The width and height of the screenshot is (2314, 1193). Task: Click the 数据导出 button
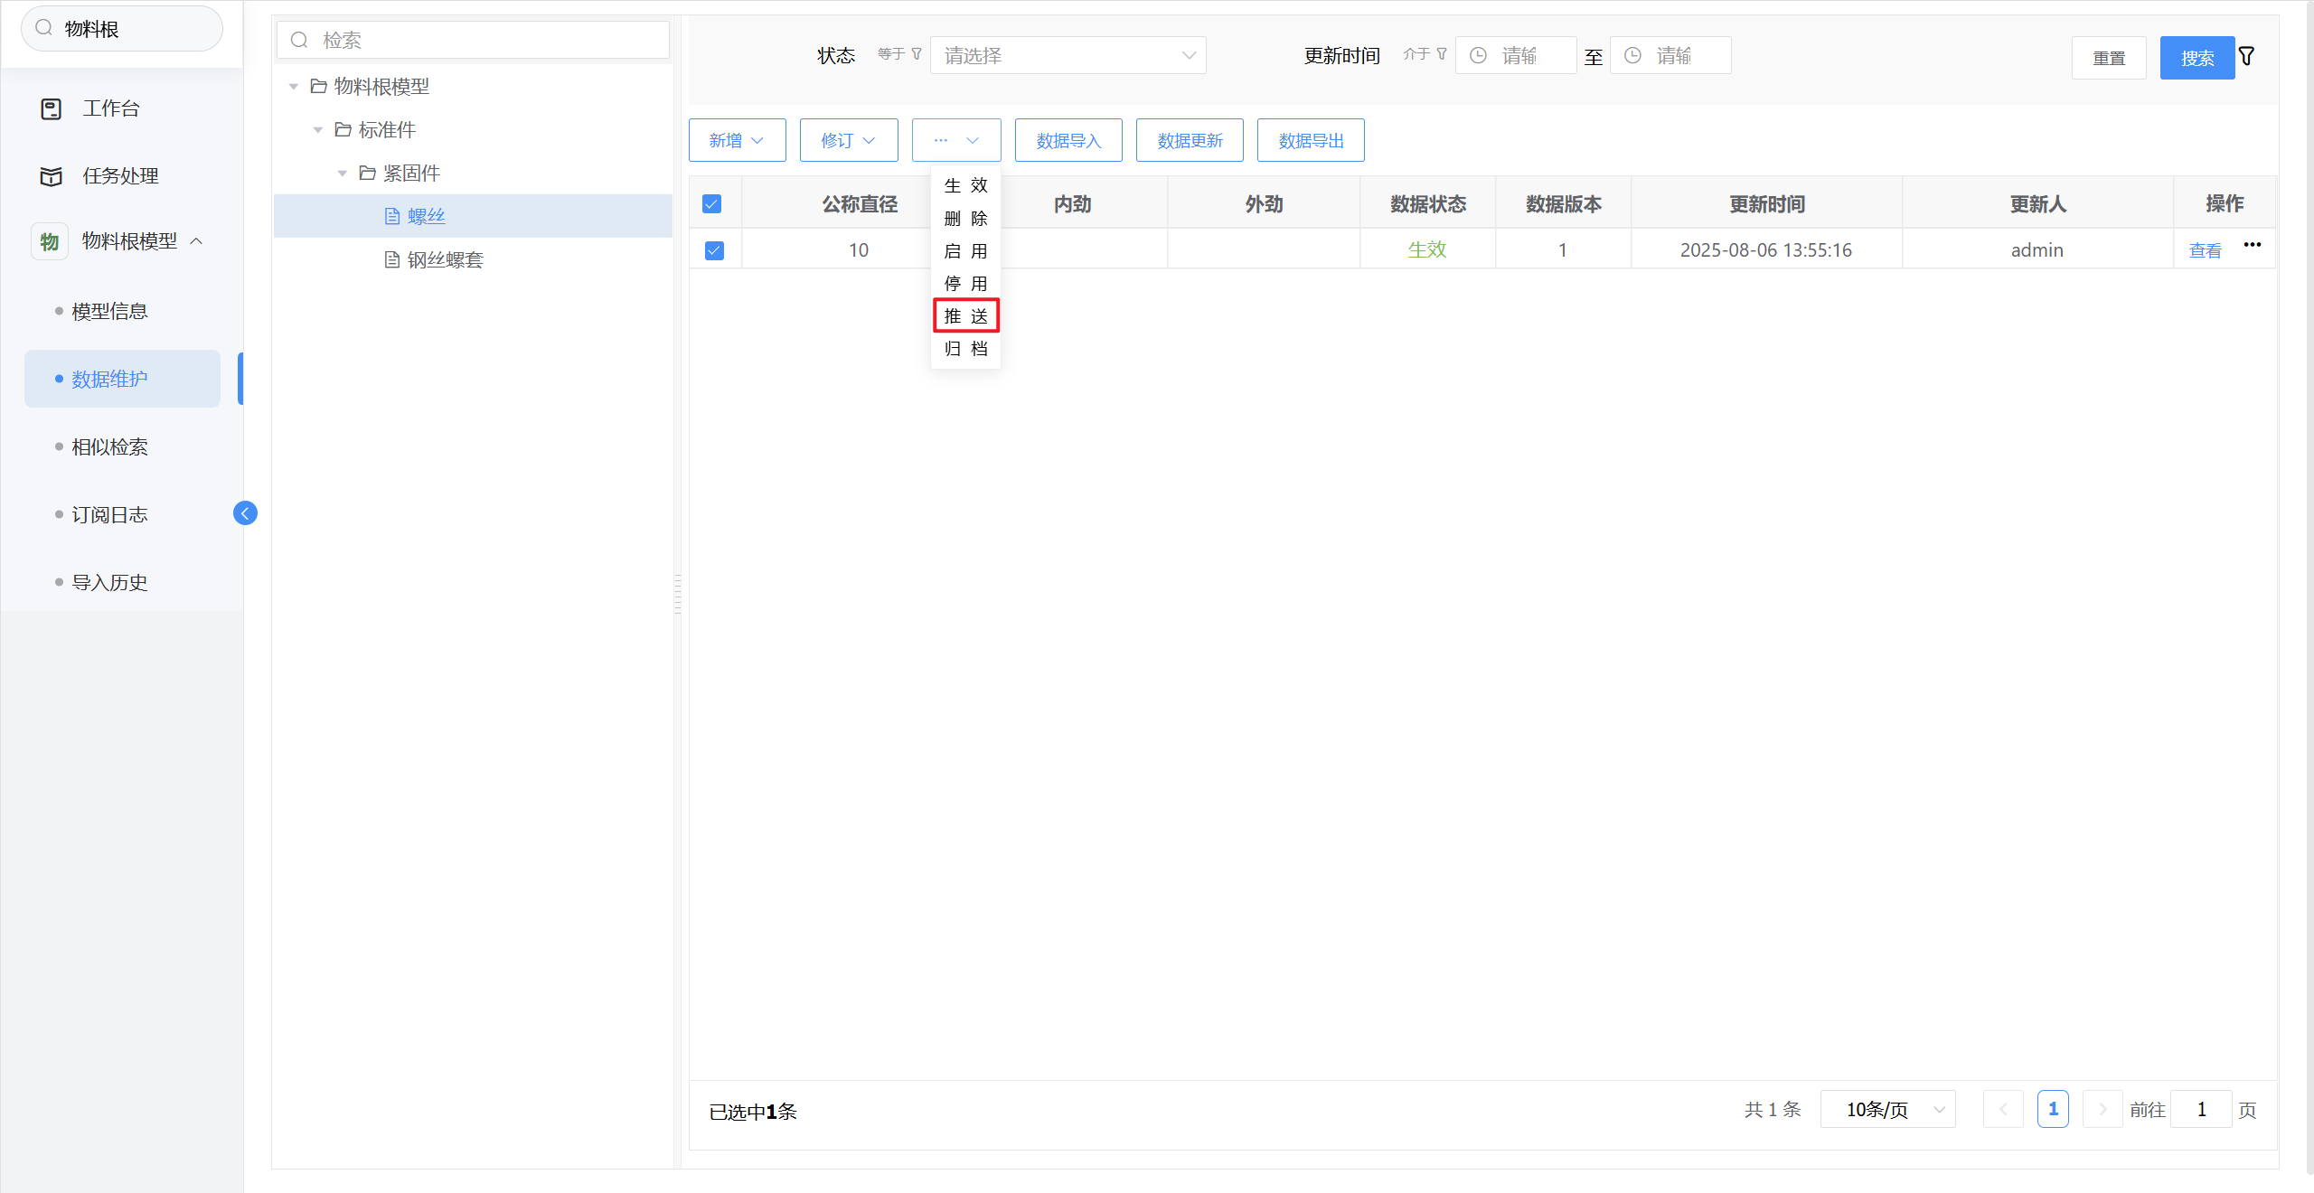1310,141
